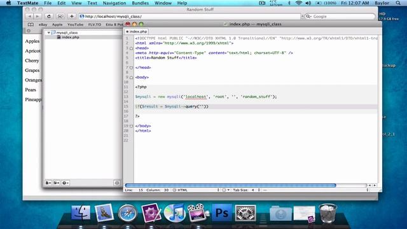Click code line 13 with new mysqli
This screenshot has width=407, height=229.
pyautogui.click(x=206, y=97)
